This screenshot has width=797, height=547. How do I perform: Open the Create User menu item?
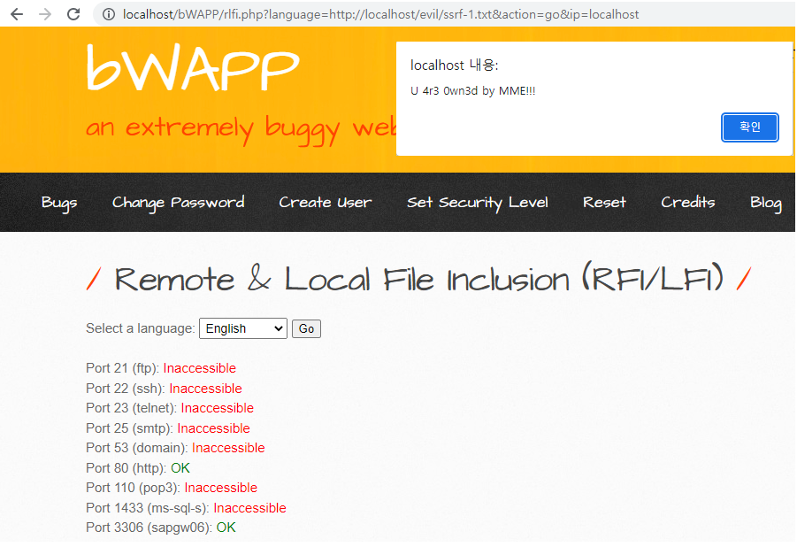(326, 203)
